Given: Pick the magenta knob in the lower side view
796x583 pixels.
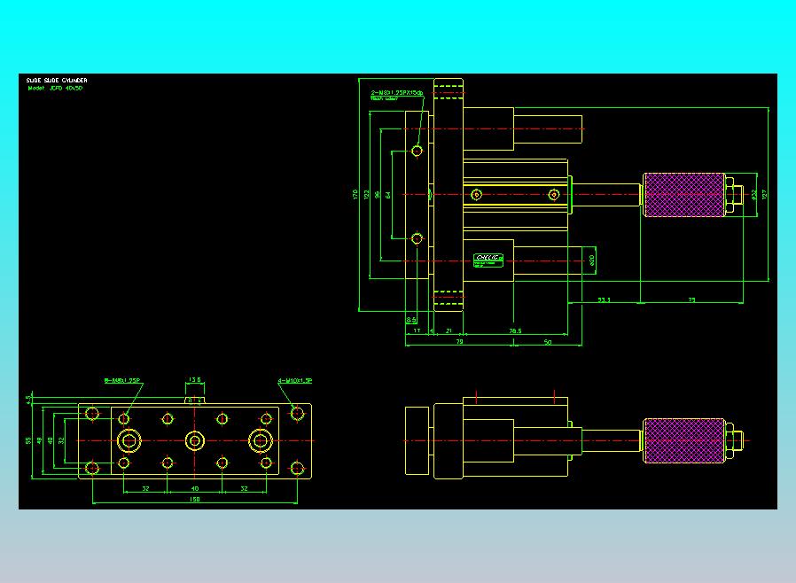Looking at the screenshot, I should (683, 440).
